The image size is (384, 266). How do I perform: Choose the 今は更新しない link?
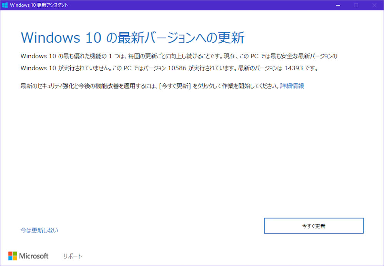click(x=39, y=230)
